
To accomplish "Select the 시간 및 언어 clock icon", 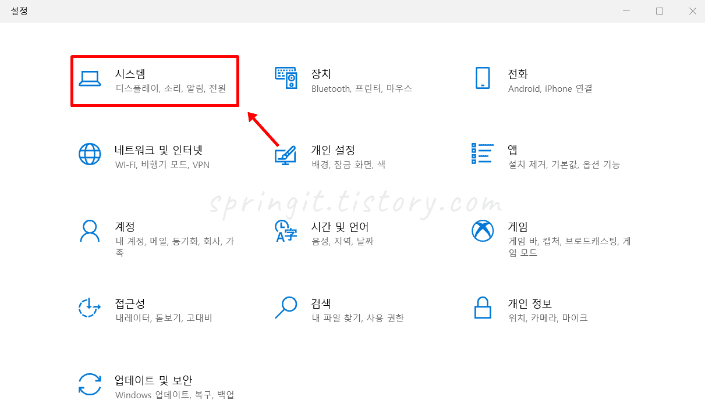I will point(286,231).
